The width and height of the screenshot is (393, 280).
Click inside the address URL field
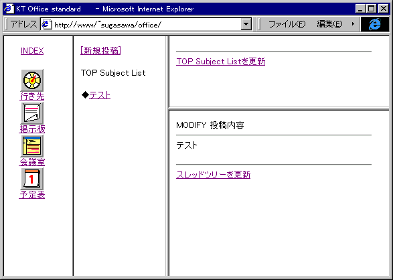click(x=147, y=25)
